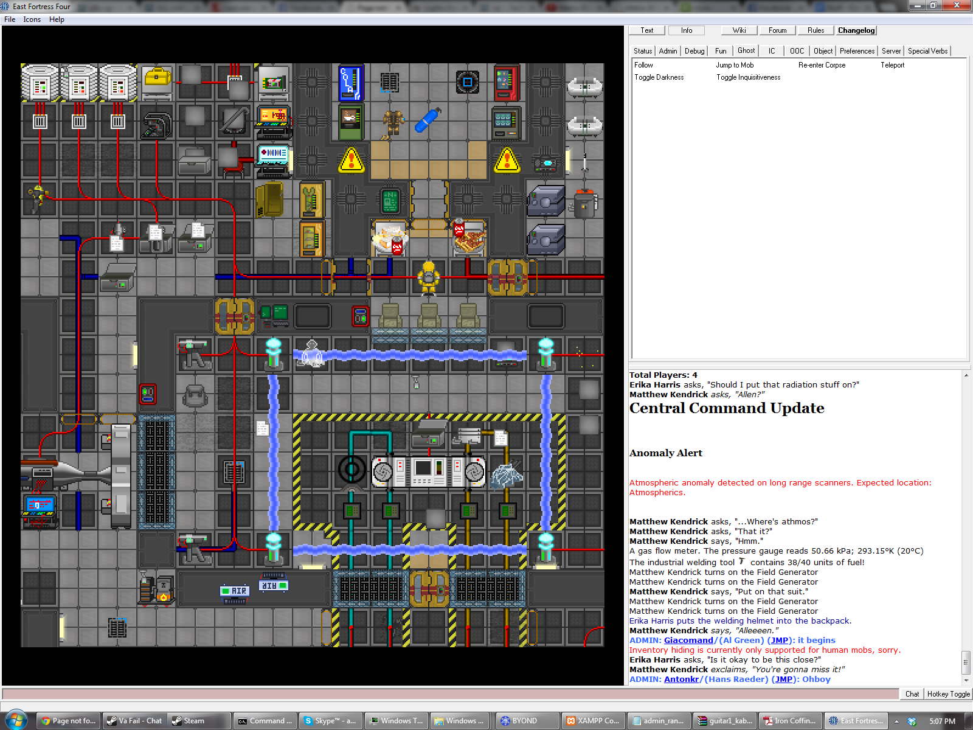The image size is (973, 730).
Task: Switch to the Server tab
Action: (892, 51)
